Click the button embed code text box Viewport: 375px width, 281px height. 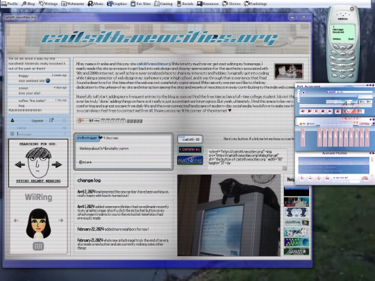pos(247,159)
